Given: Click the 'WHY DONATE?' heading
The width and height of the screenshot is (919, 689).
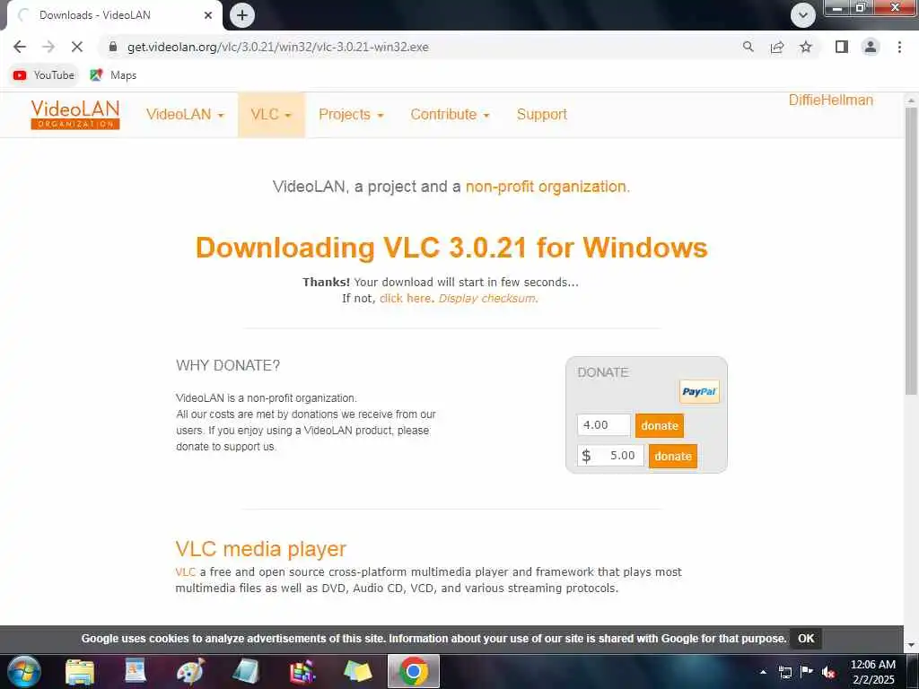Looking at the screenshot, I should click(228, 366).
